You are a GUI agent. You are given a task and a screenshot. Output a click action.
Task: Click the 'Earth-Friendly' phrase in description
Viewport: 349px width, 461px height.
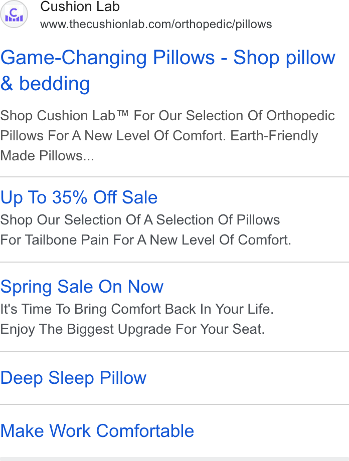click(x=274, y=136)
